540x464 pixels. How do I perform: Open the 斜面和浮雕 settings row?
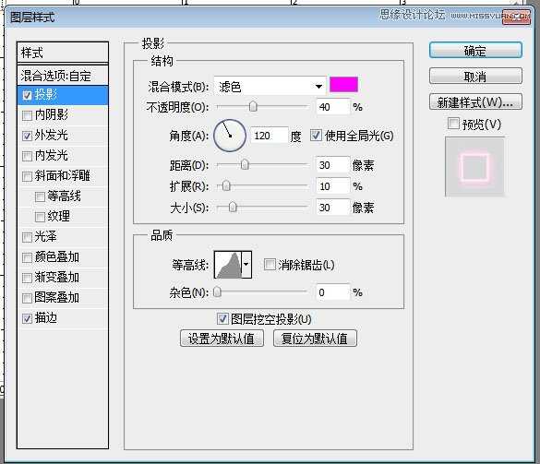(x=63, y=176)
